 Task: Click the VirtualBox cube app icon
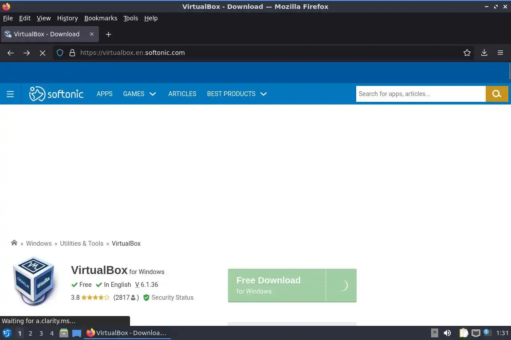(34, 281)
